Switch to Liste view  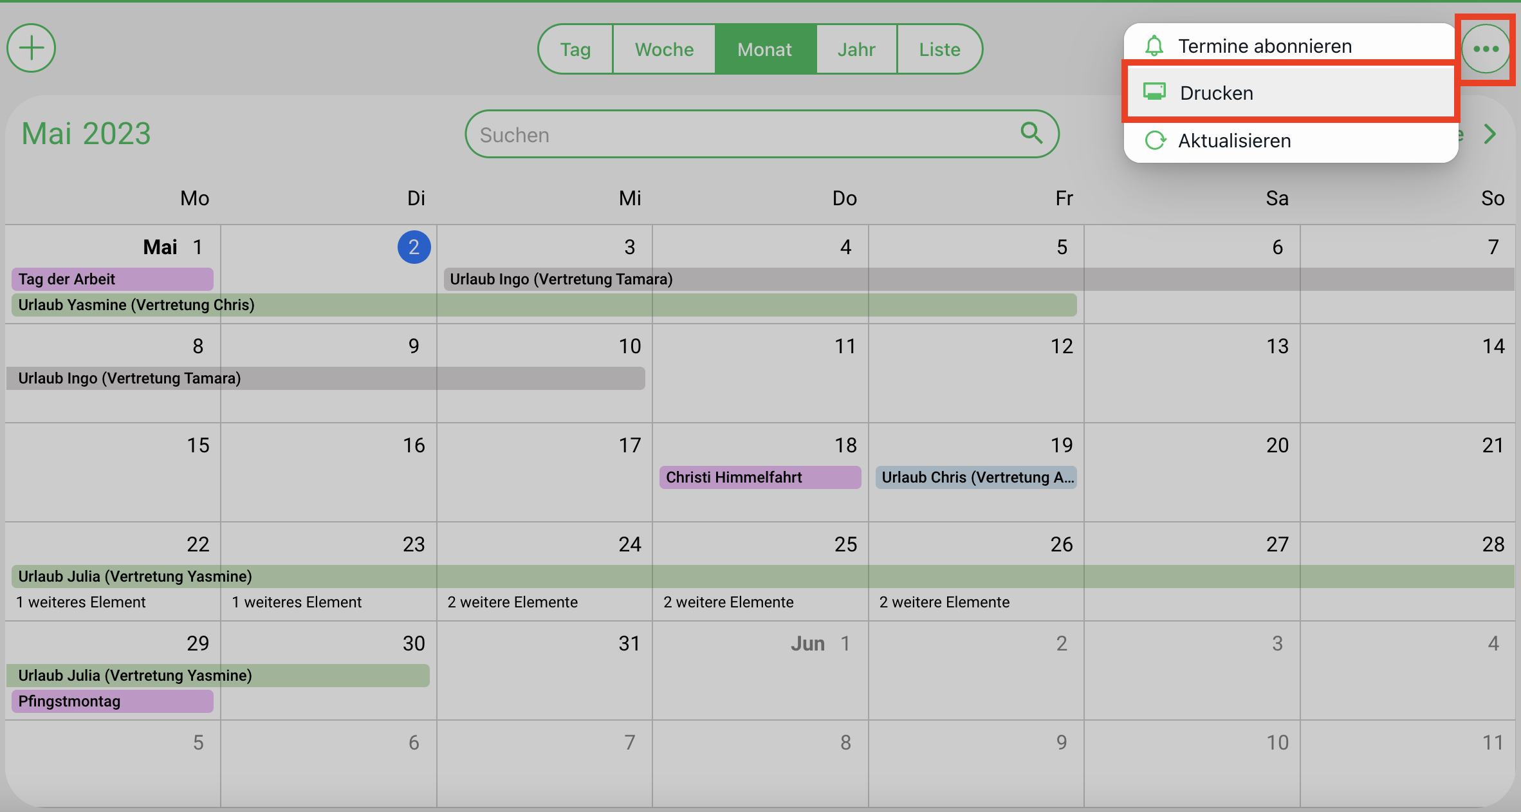click(x=939, y=49)
